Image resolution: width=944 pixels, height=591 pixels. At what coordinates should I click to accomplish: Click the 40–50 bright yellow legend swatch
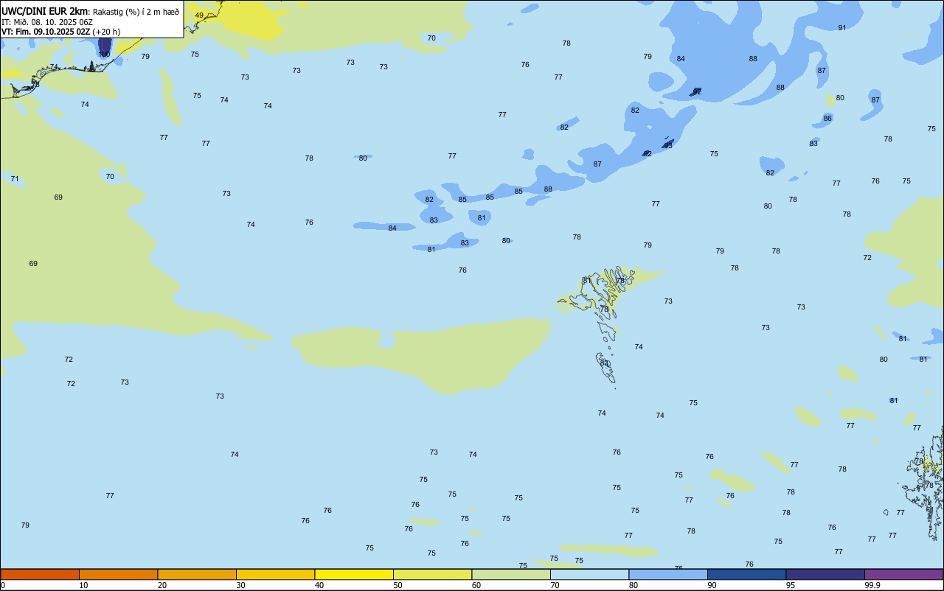pos(354,574)
